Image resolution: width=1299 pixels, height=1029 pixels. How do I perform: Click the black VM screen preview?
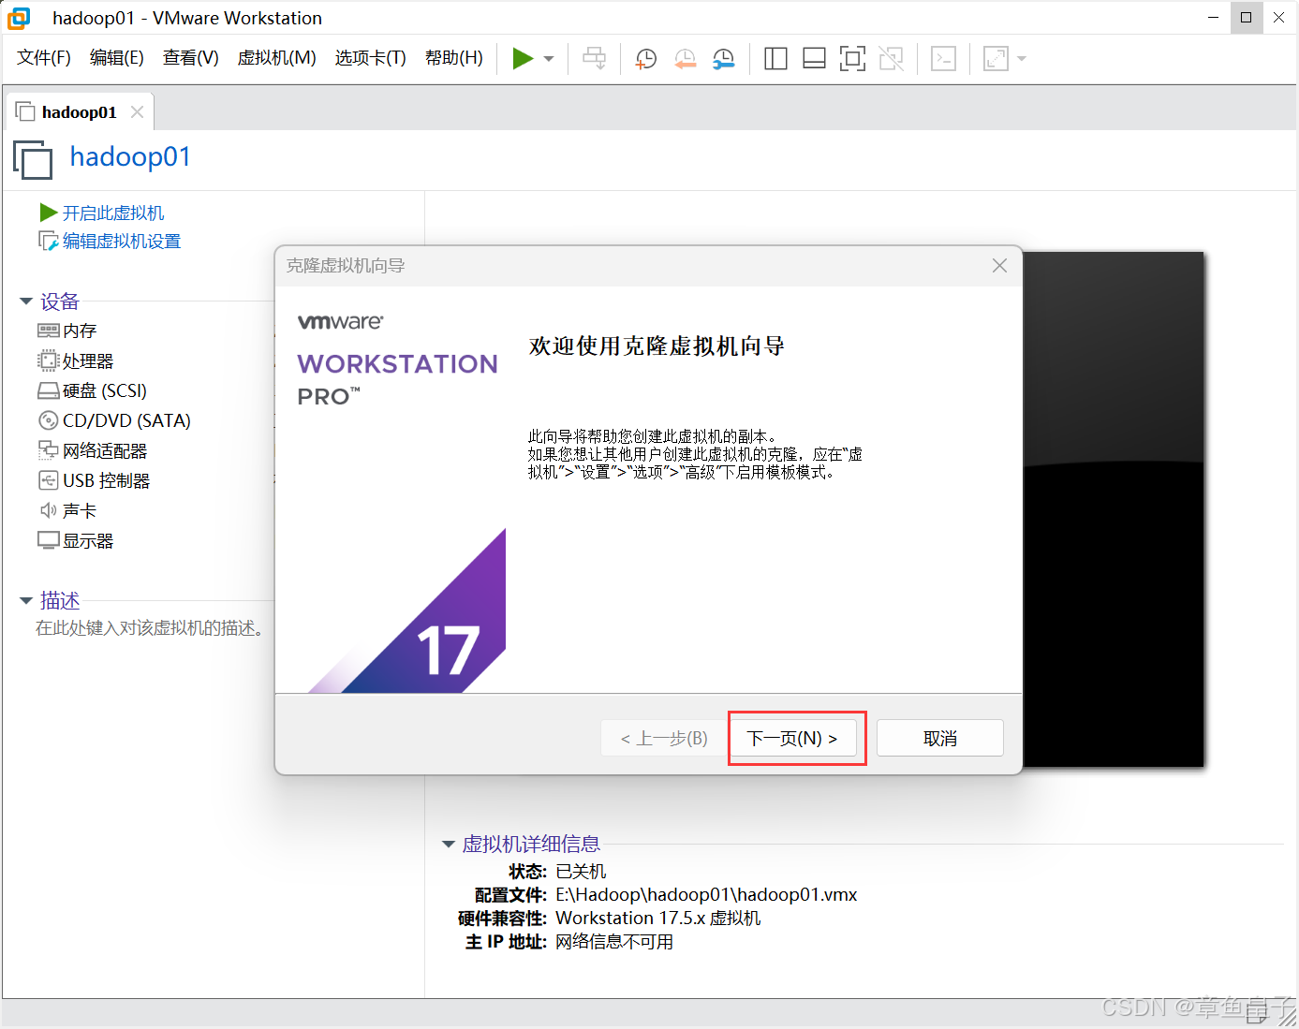pos(1113,509)
